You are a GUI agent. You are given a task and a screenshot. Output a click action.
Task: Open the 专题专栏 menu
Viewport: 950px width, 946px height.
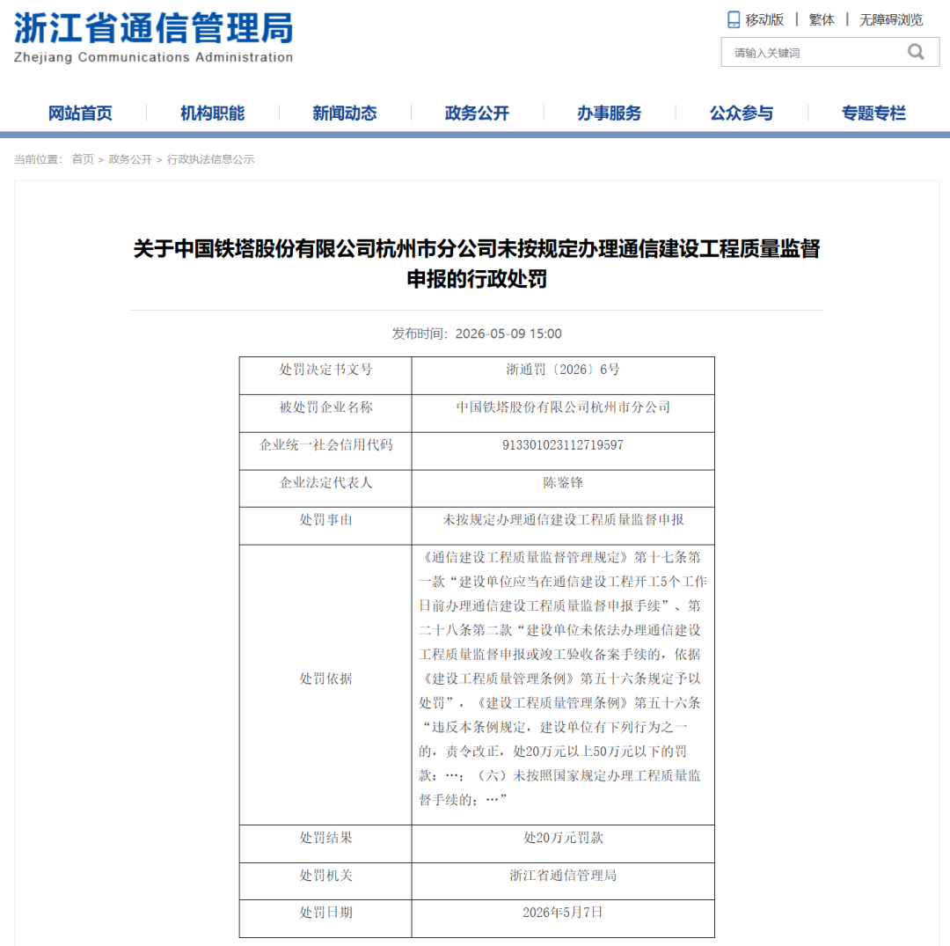(873, 113)
